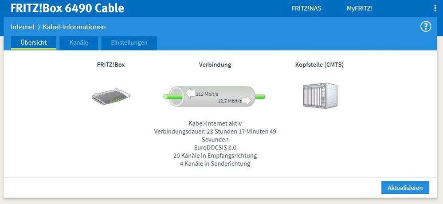The width and height of the screenshot is (443, 204).
Task: Click the Verbindung heading label
Action: pos(215,65)
